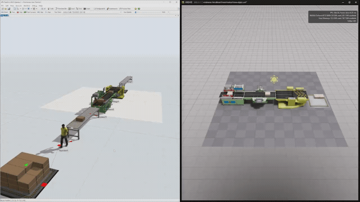Screen dimensions: 360x202
Task: Select the yellow robot on the FlexSim line
Action: (x=121, y=92)
